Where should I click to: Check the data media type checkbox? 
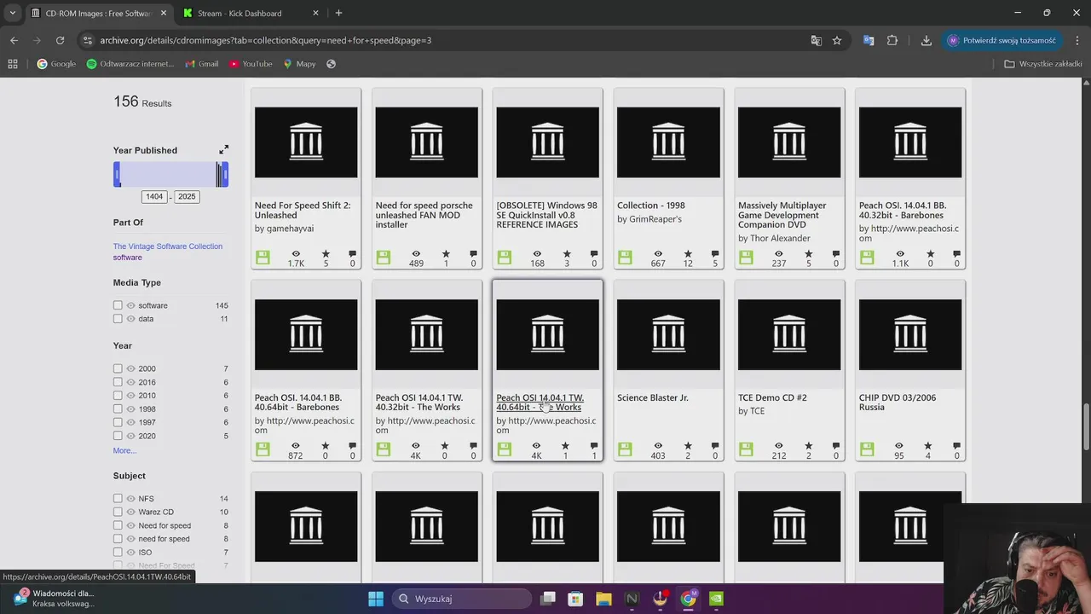point(118,319)
